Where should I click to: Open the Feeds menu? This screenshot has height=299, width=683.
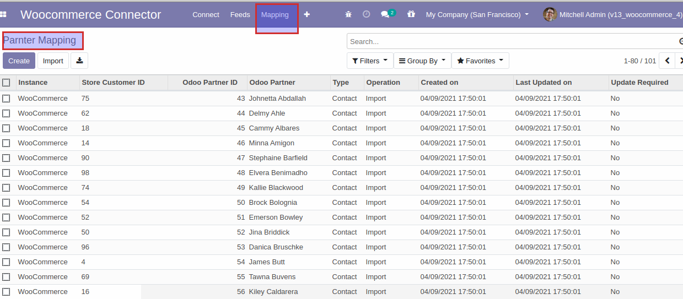point(240,15)
